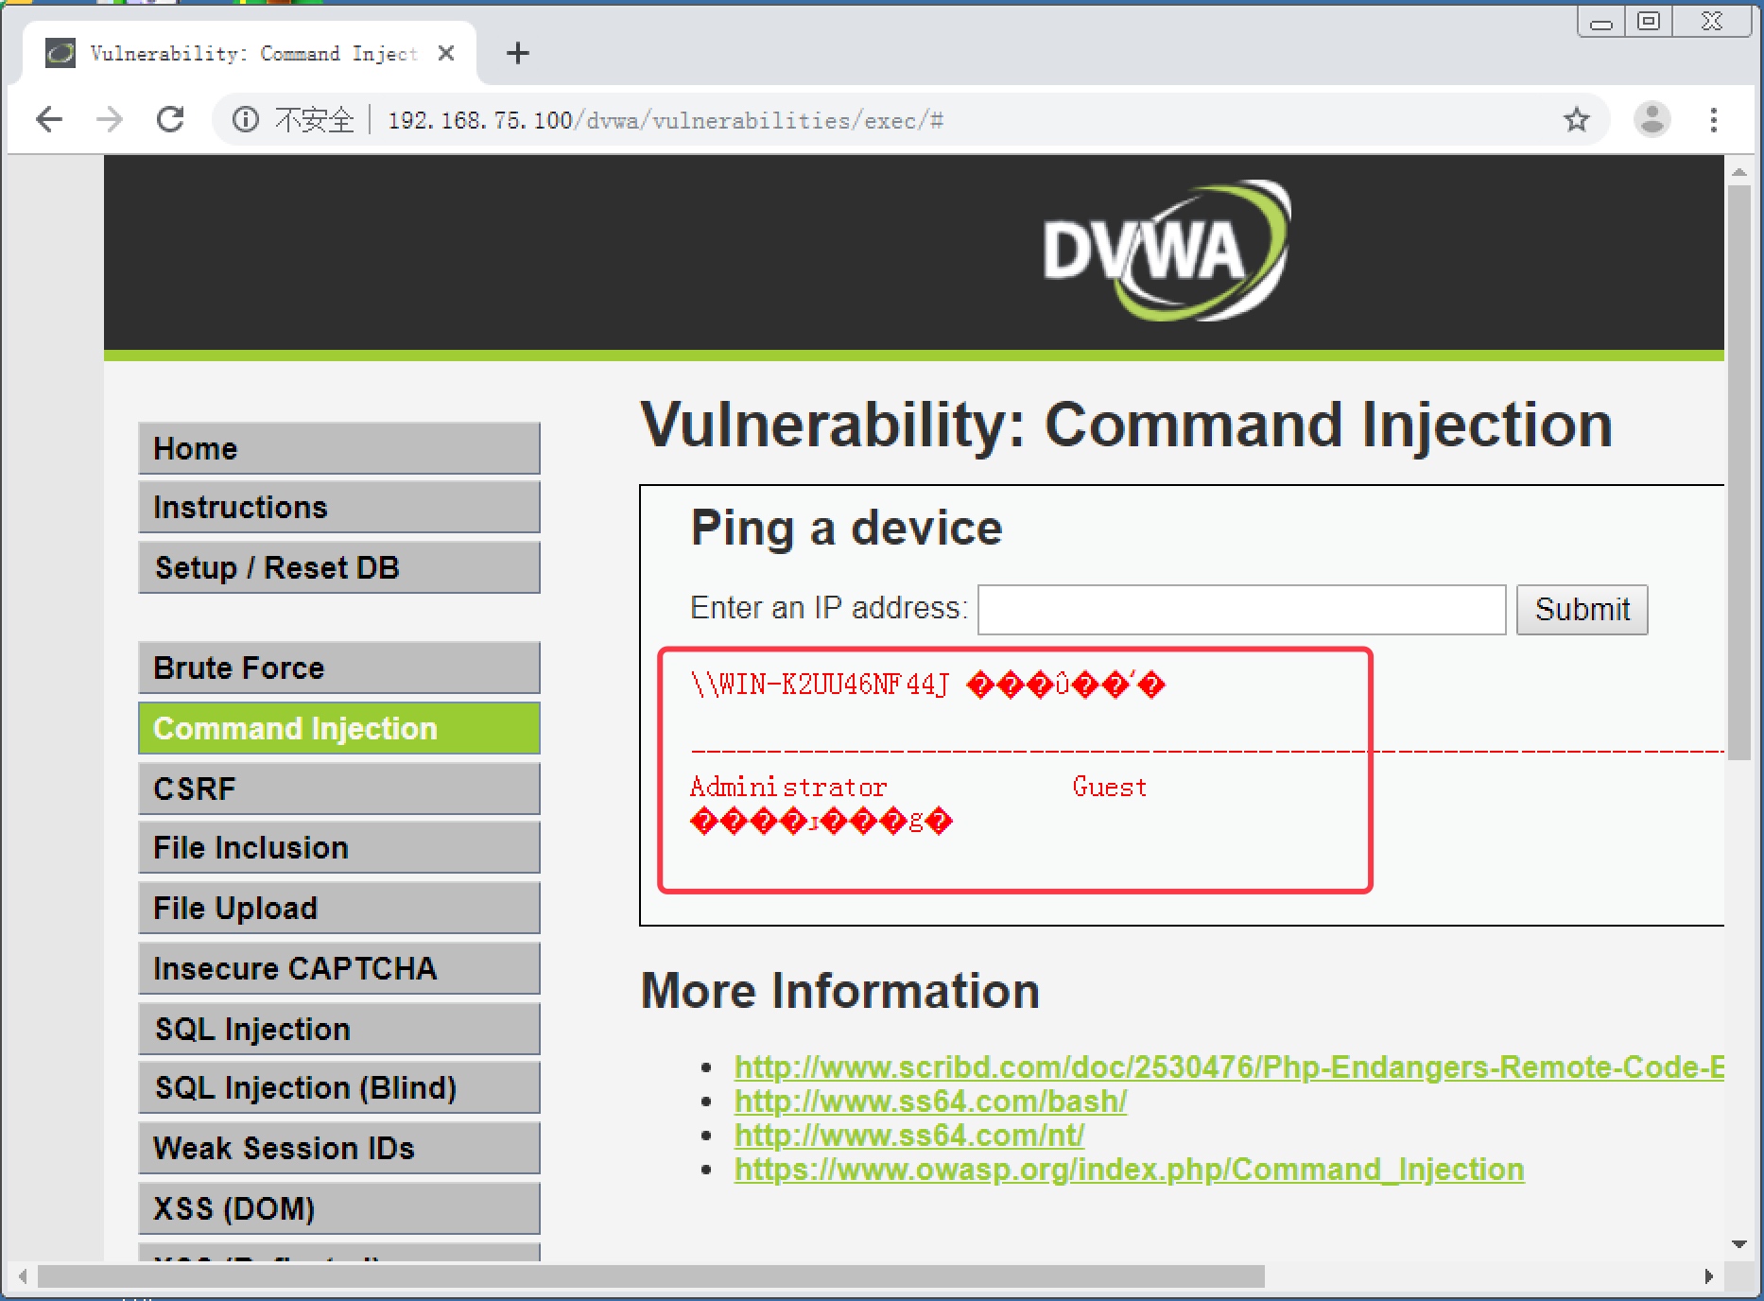Bookmark this page with the star icon
This screenshot has height=1301, width=1764.
pyautogui.click(x=1576, y=120)
